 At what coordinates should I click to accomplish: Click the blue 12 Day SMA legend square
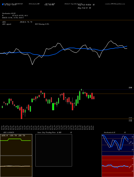click(x=3, y=4)
